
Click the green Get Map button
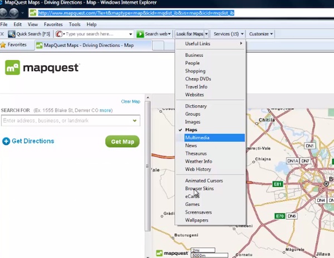click(122, 142)
